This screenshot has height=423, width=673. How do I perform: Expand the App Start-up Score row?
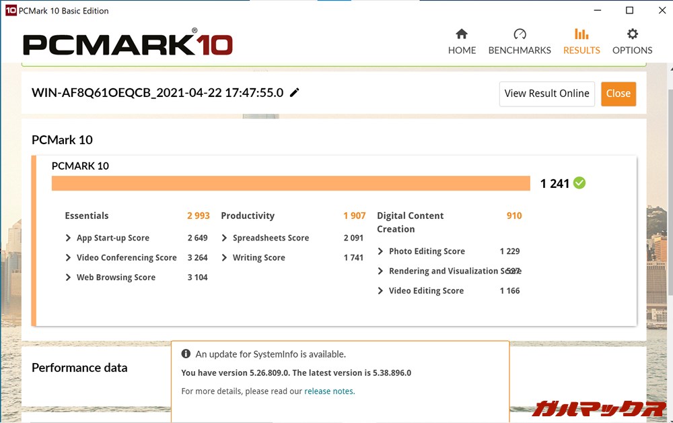coord(69,238)
